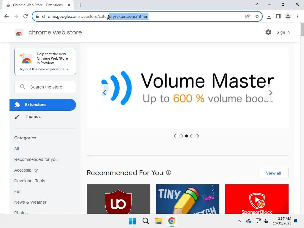Screen dimensions: 304x228
Task: Choose the Developer Tools category
Action: click(x=30, y=181)
